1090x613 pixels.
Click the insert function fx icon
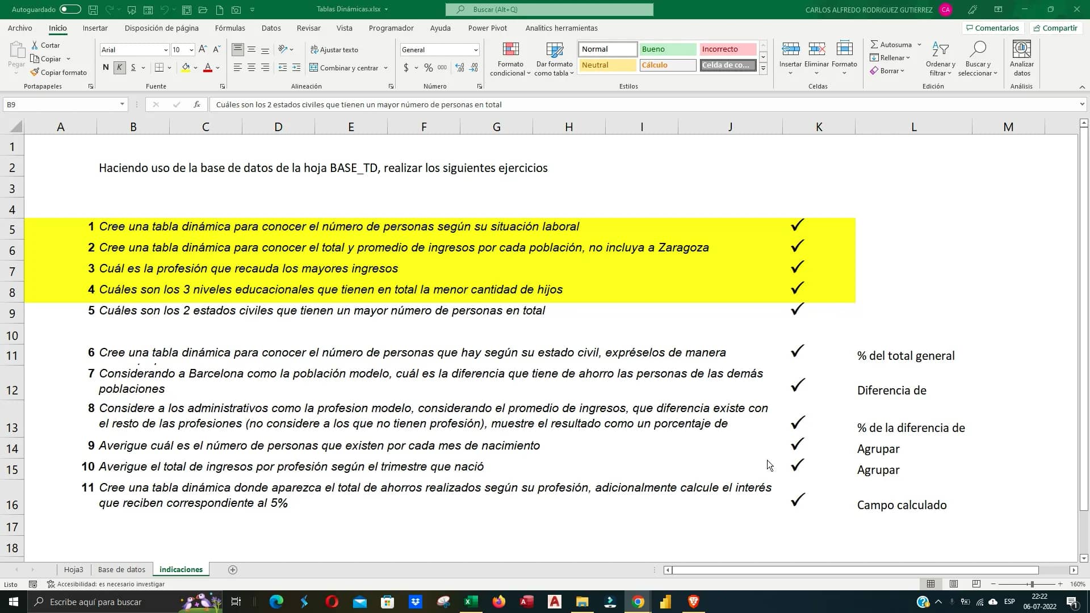pos(196,104)
